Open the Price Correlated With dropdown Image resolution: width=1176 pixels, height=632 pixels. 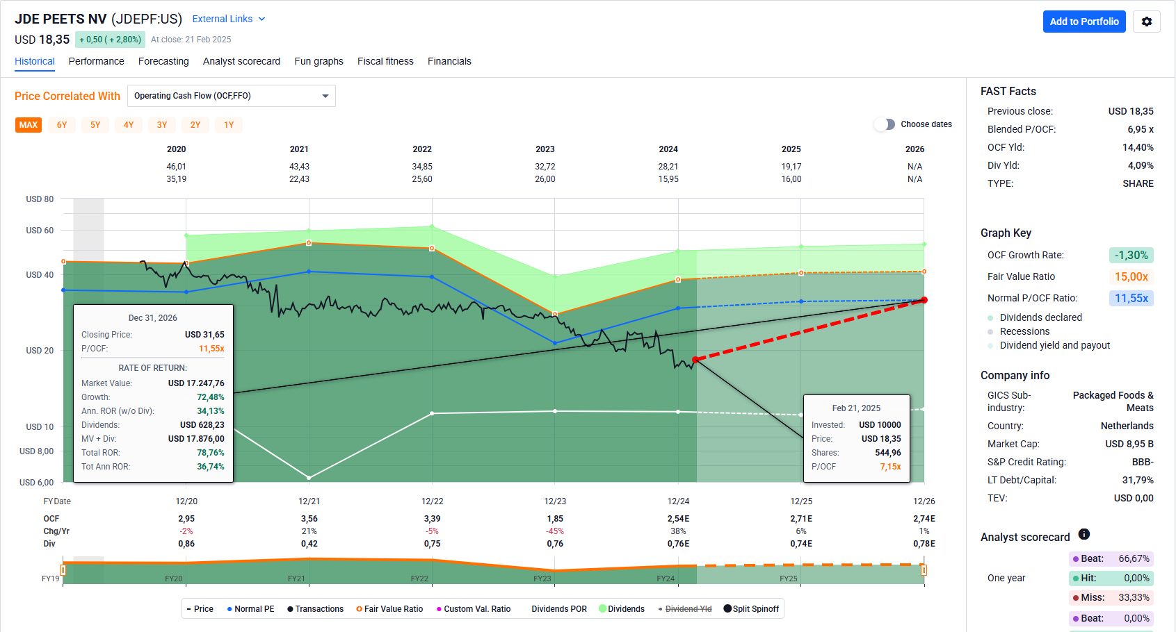(x=231, y=96)
